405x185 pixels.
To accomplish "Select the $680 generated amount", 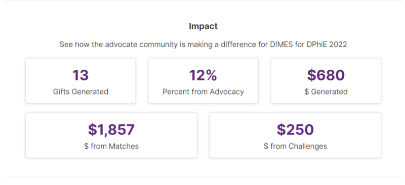I will click(x=326, y=75).
